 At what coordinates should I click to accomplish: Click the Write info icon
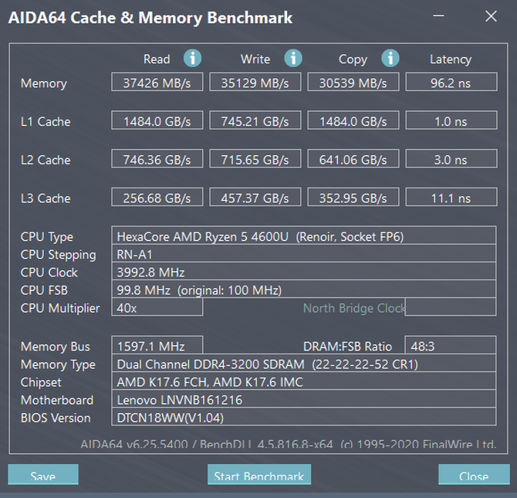coord(292,59)
